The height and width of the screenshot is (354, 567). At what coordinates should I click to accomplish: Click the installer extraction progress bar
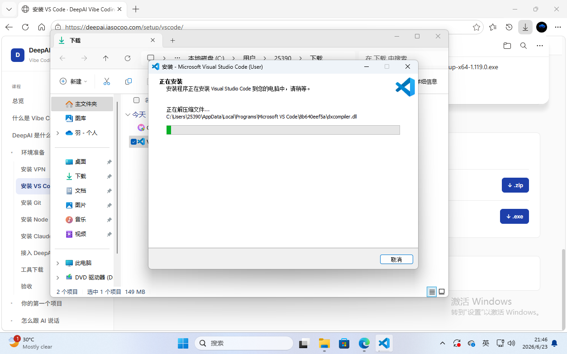pos(283,130)
